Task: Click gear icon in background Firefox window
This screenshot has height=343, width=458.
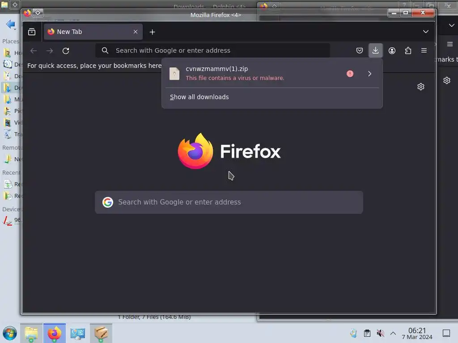Action: (x=447, y=80)
